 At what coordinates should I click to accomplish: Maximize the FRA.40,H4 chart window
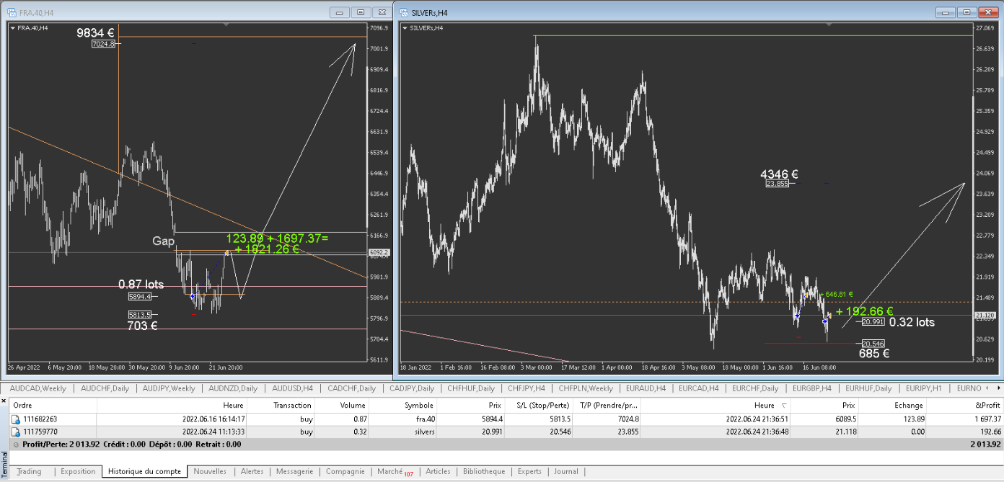[361, 12]
